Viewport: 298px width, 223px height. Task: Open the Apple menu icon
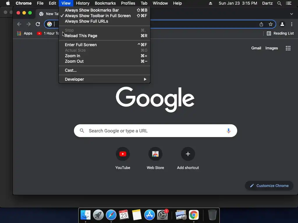coord(8,3)
